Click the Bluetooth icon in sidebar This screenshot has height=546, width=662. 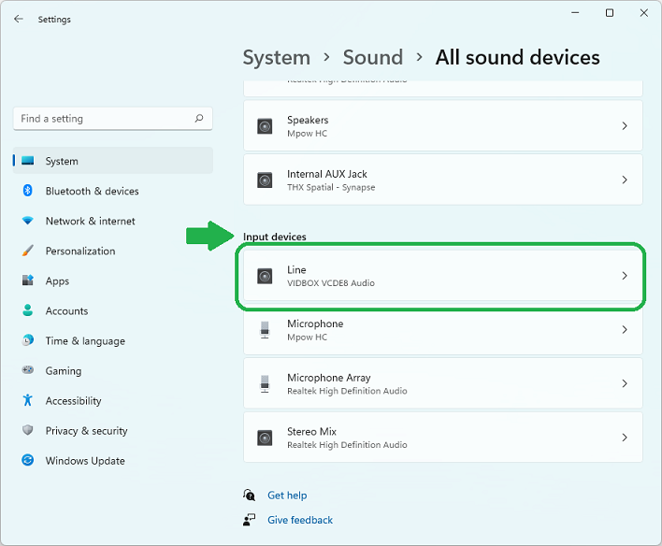click(x=28, y=191)
